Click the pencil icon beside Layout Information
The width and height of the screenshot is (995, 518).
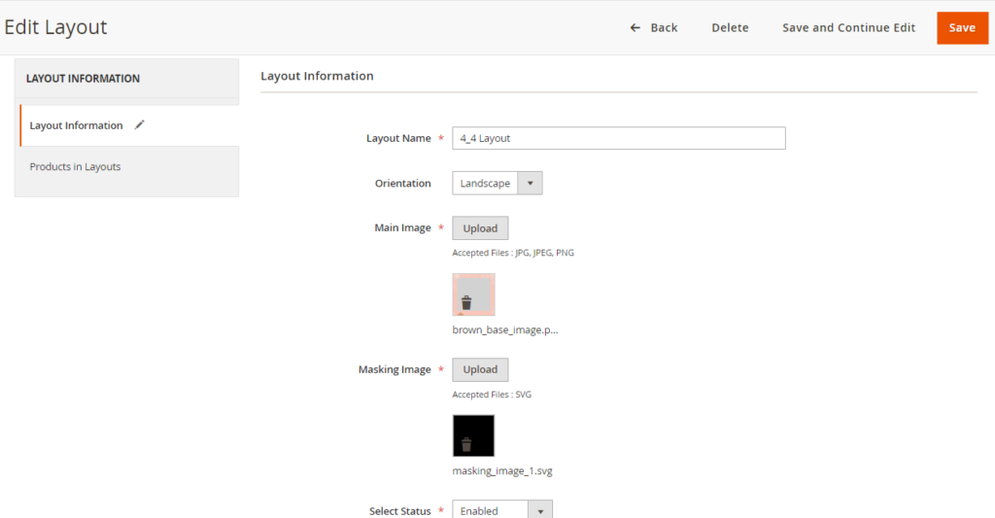coord(140,124)
